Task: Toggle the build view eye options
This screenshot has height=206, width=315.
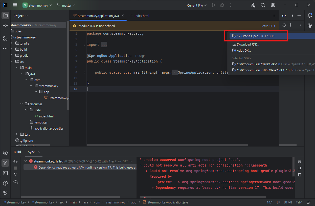Action: click(15, 181)
